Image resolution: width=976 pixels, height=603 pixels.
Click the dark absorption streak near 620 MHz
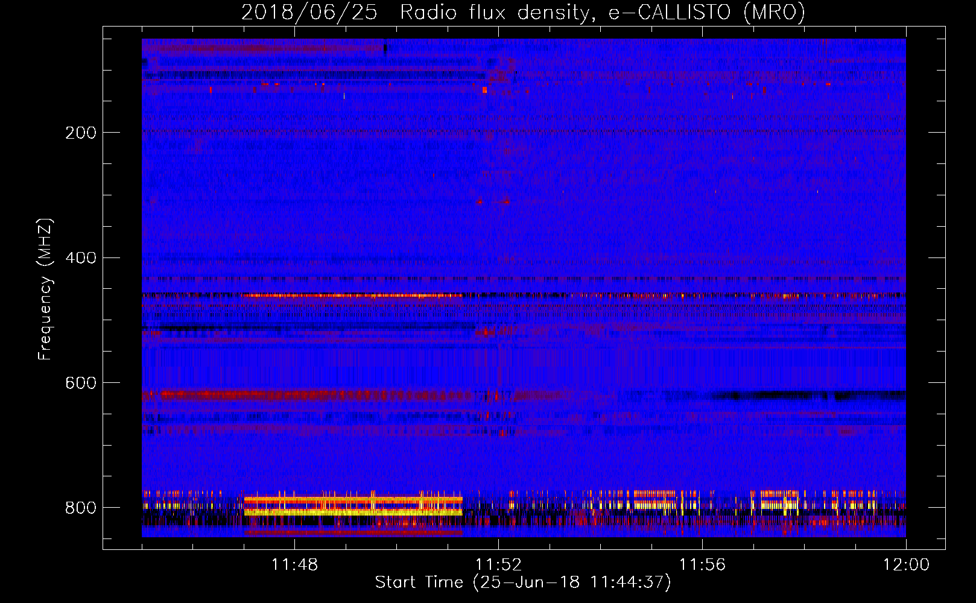click(808, 396)
